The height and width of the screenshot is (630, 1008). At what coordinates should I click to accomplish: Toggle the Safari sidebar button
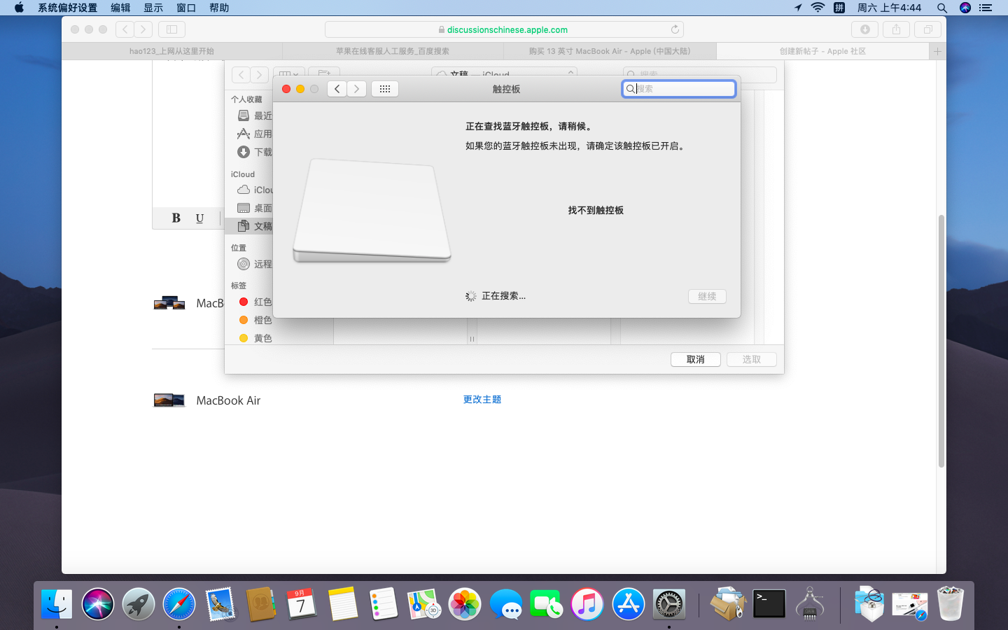click(x=171, y=29)
